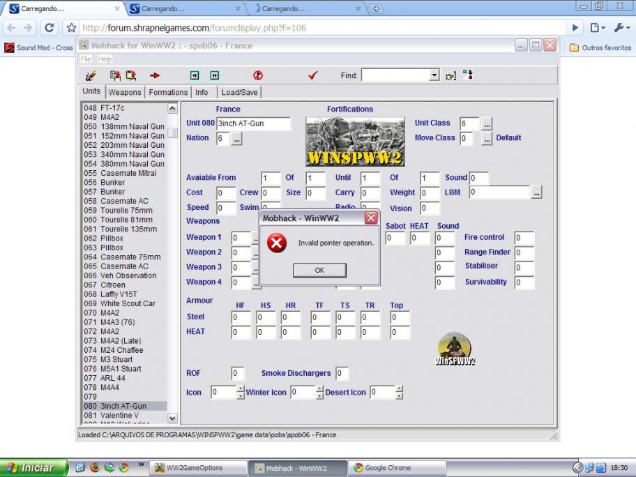This screenshot has width=636, height=477.
Task: Click the search icon beside Find box
Action: tap(450, 75)
